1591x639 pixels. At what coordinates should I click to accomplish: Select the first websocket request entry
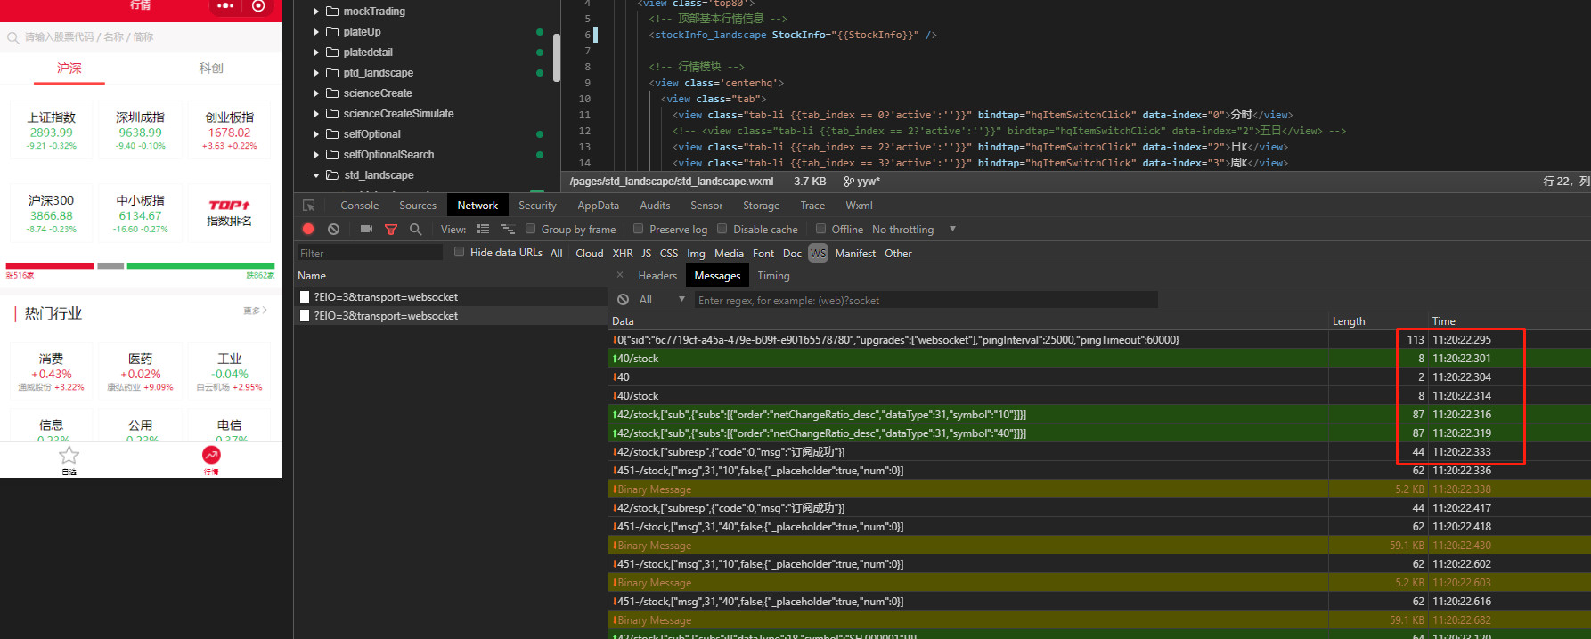click(386, 297)
